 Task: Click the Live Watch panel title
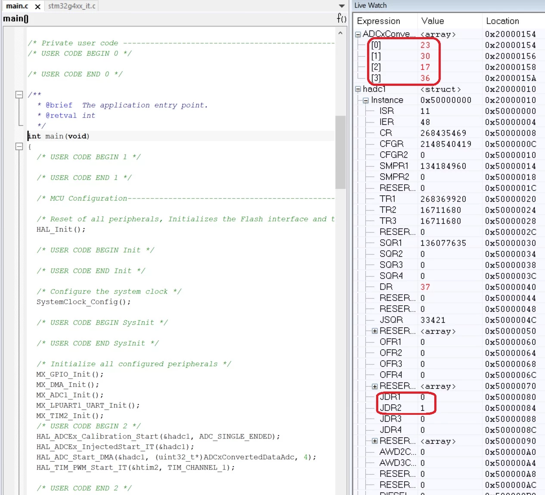click(371, 6)
